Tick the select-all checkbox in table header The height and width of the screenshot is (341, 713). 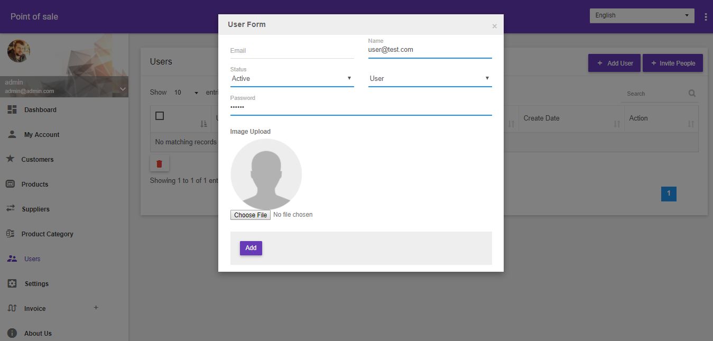pyautogui.click(x=160, y=116)
